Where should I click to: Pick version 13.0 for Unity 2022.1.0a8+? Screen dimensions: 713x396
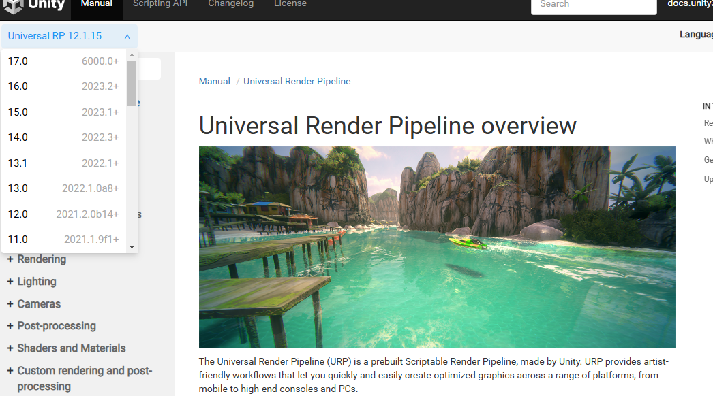point(63,188)
